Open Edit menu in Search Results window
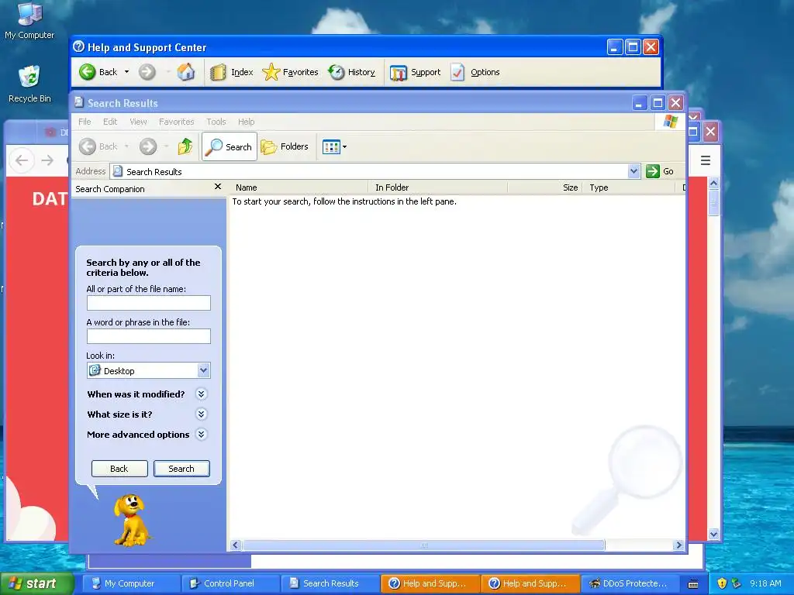 [110, 122]
